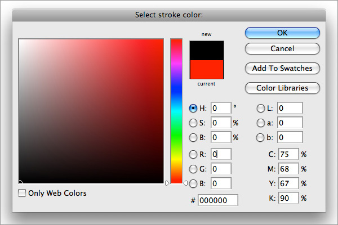Click the Y yellow percentage field
The image size is (338, 225).
(288, 183)
